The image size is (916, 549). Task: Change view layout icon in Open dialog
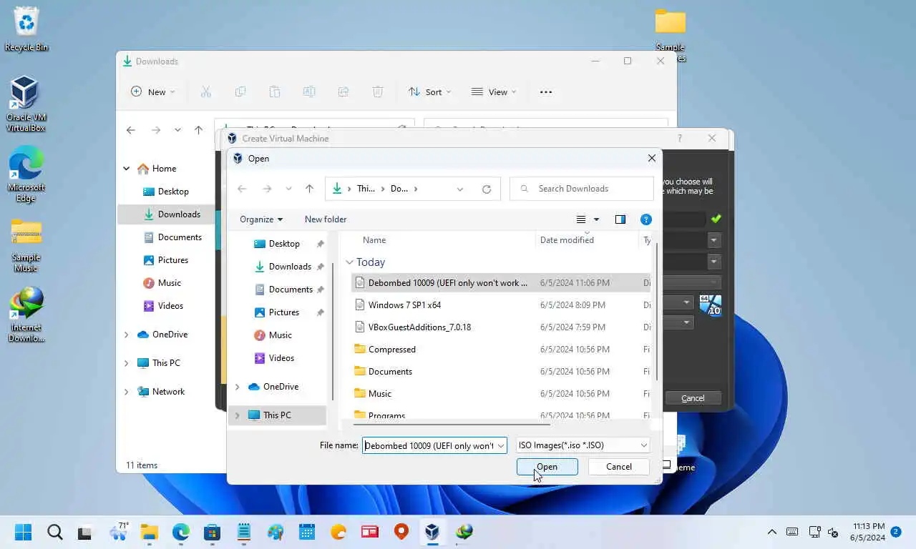581,219
